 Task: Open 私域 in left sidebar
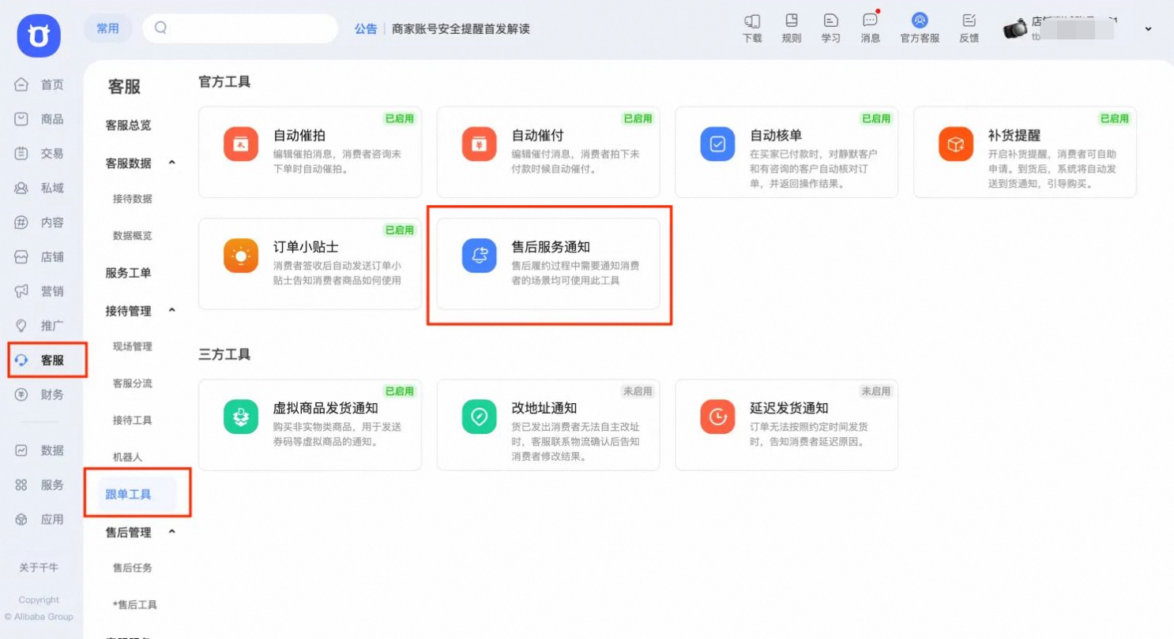[x=40, y=188]
